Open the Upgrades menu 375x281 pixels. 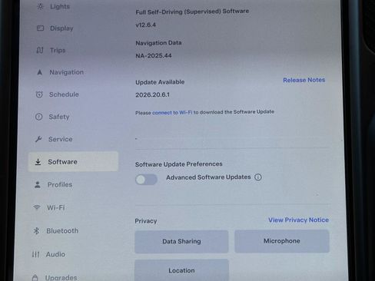pos(61,278)
